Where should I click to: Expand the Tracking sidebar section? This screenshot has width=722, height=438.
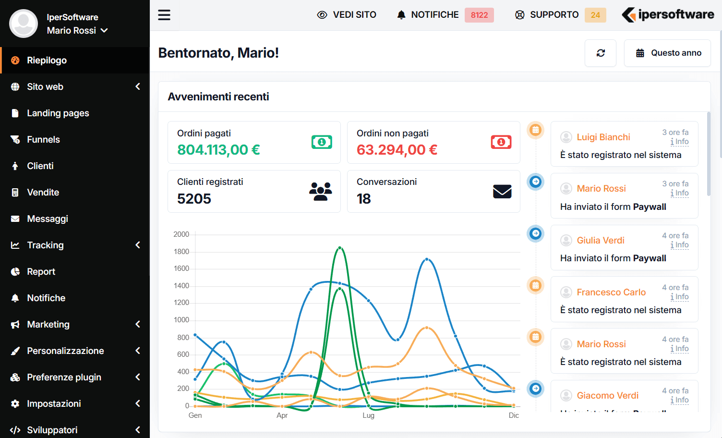[x=74, y=245]
